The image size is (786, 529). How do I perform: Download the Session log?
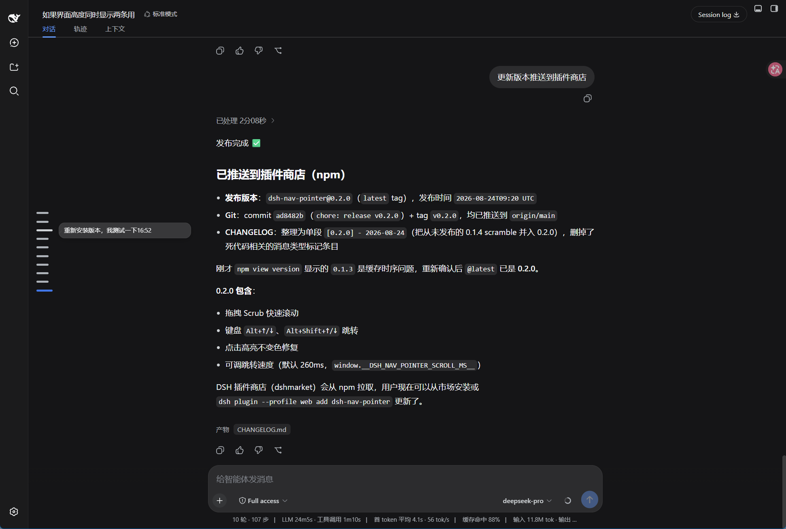[719, 15]
